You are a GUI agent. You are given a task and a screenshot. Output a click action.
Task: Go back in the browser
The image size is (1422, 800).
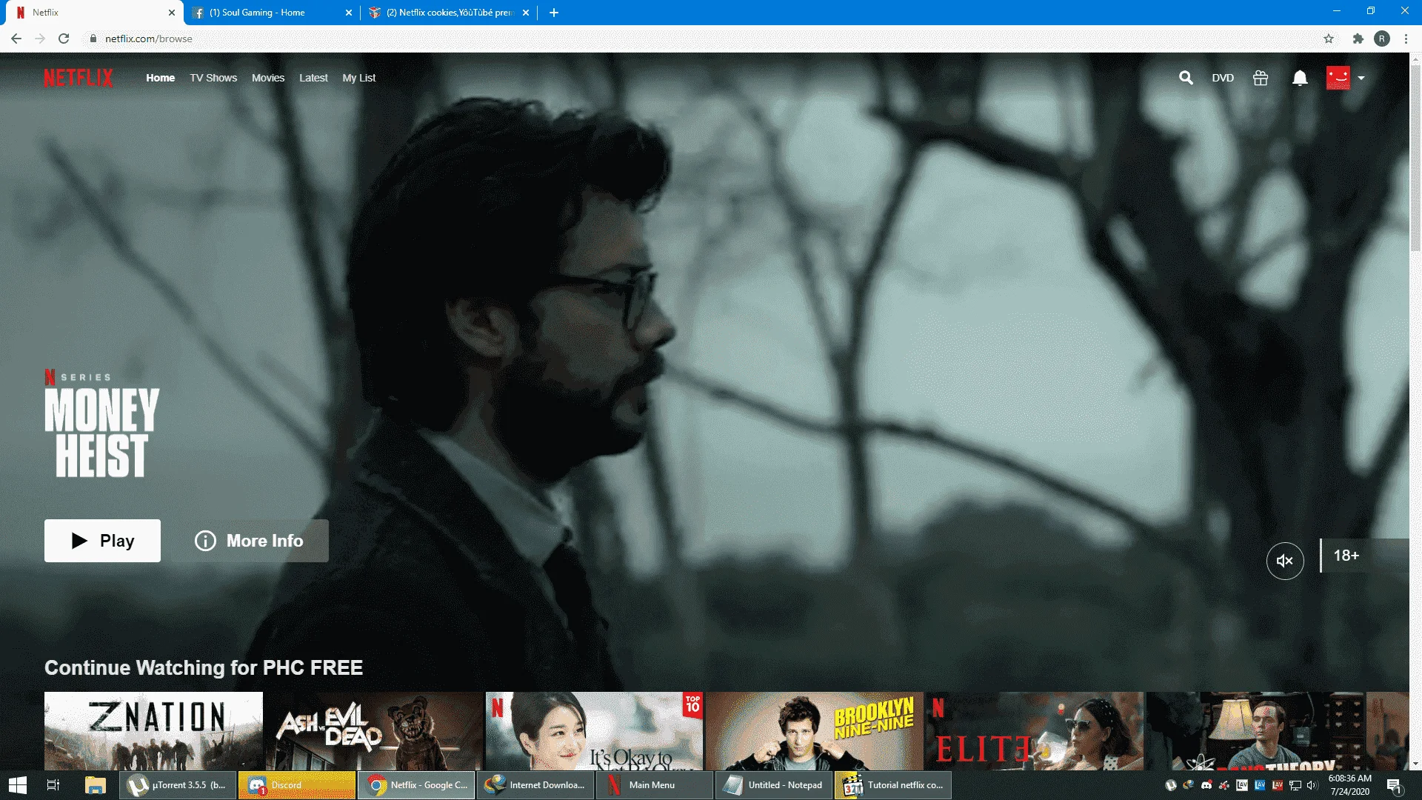coord(16,39)
